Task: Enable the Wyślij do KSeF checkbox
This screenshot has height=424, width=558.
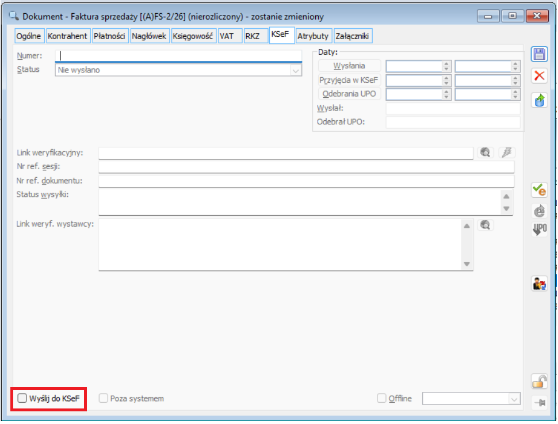Action: (x=22, y=398)
